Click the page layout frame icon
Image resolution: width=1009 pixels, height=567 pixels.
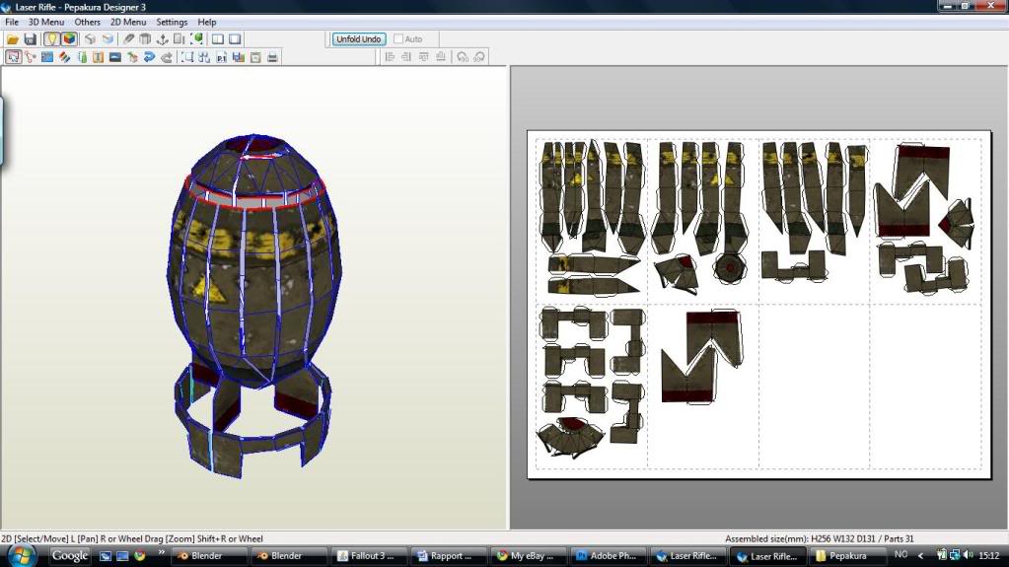point(255,57)
